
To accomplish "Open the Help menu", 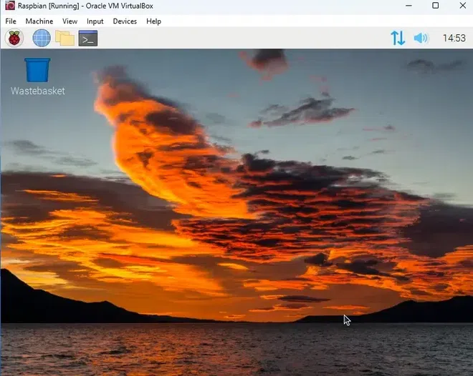I will pyautogui.click(x=154, y=21).
